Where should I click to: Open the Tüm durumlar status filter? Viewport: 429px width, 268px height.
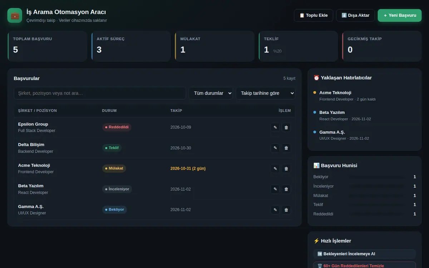click(211, 93)
